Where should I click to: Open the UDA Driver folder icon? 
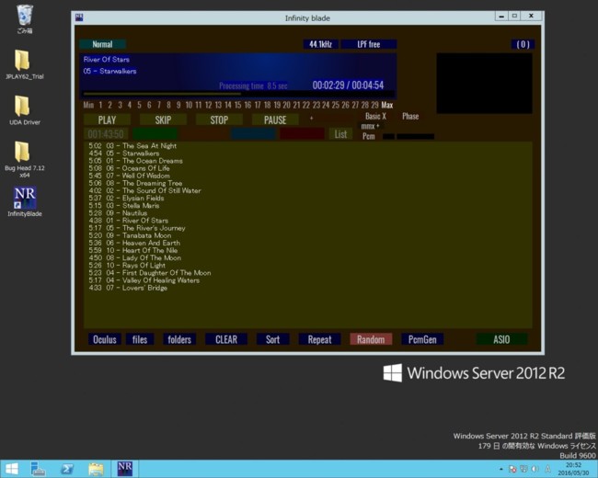click(x=25, y=110)
